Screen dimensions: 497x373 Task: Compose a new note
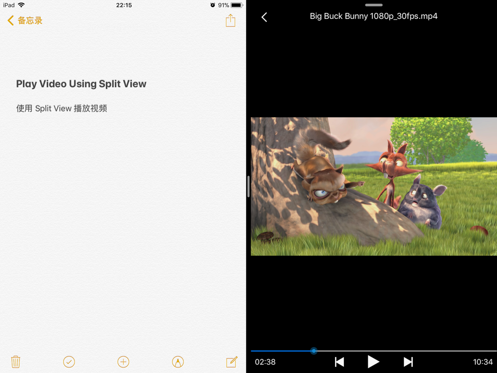pos(232,362)
